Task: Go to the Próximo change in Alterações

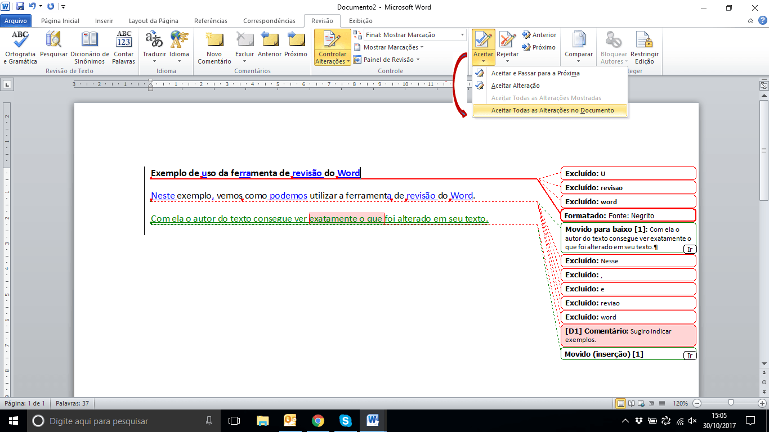Action: pos(539,47)
